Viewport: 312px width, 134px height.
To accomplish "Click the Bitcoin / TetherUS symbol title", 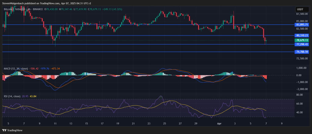I will coord(14,9).
